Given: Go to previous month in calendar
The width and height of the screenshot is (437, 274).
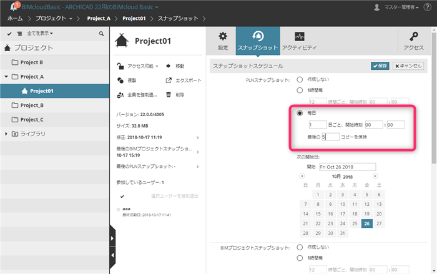Looking at the screenshot, I should (x=302, y=176).
